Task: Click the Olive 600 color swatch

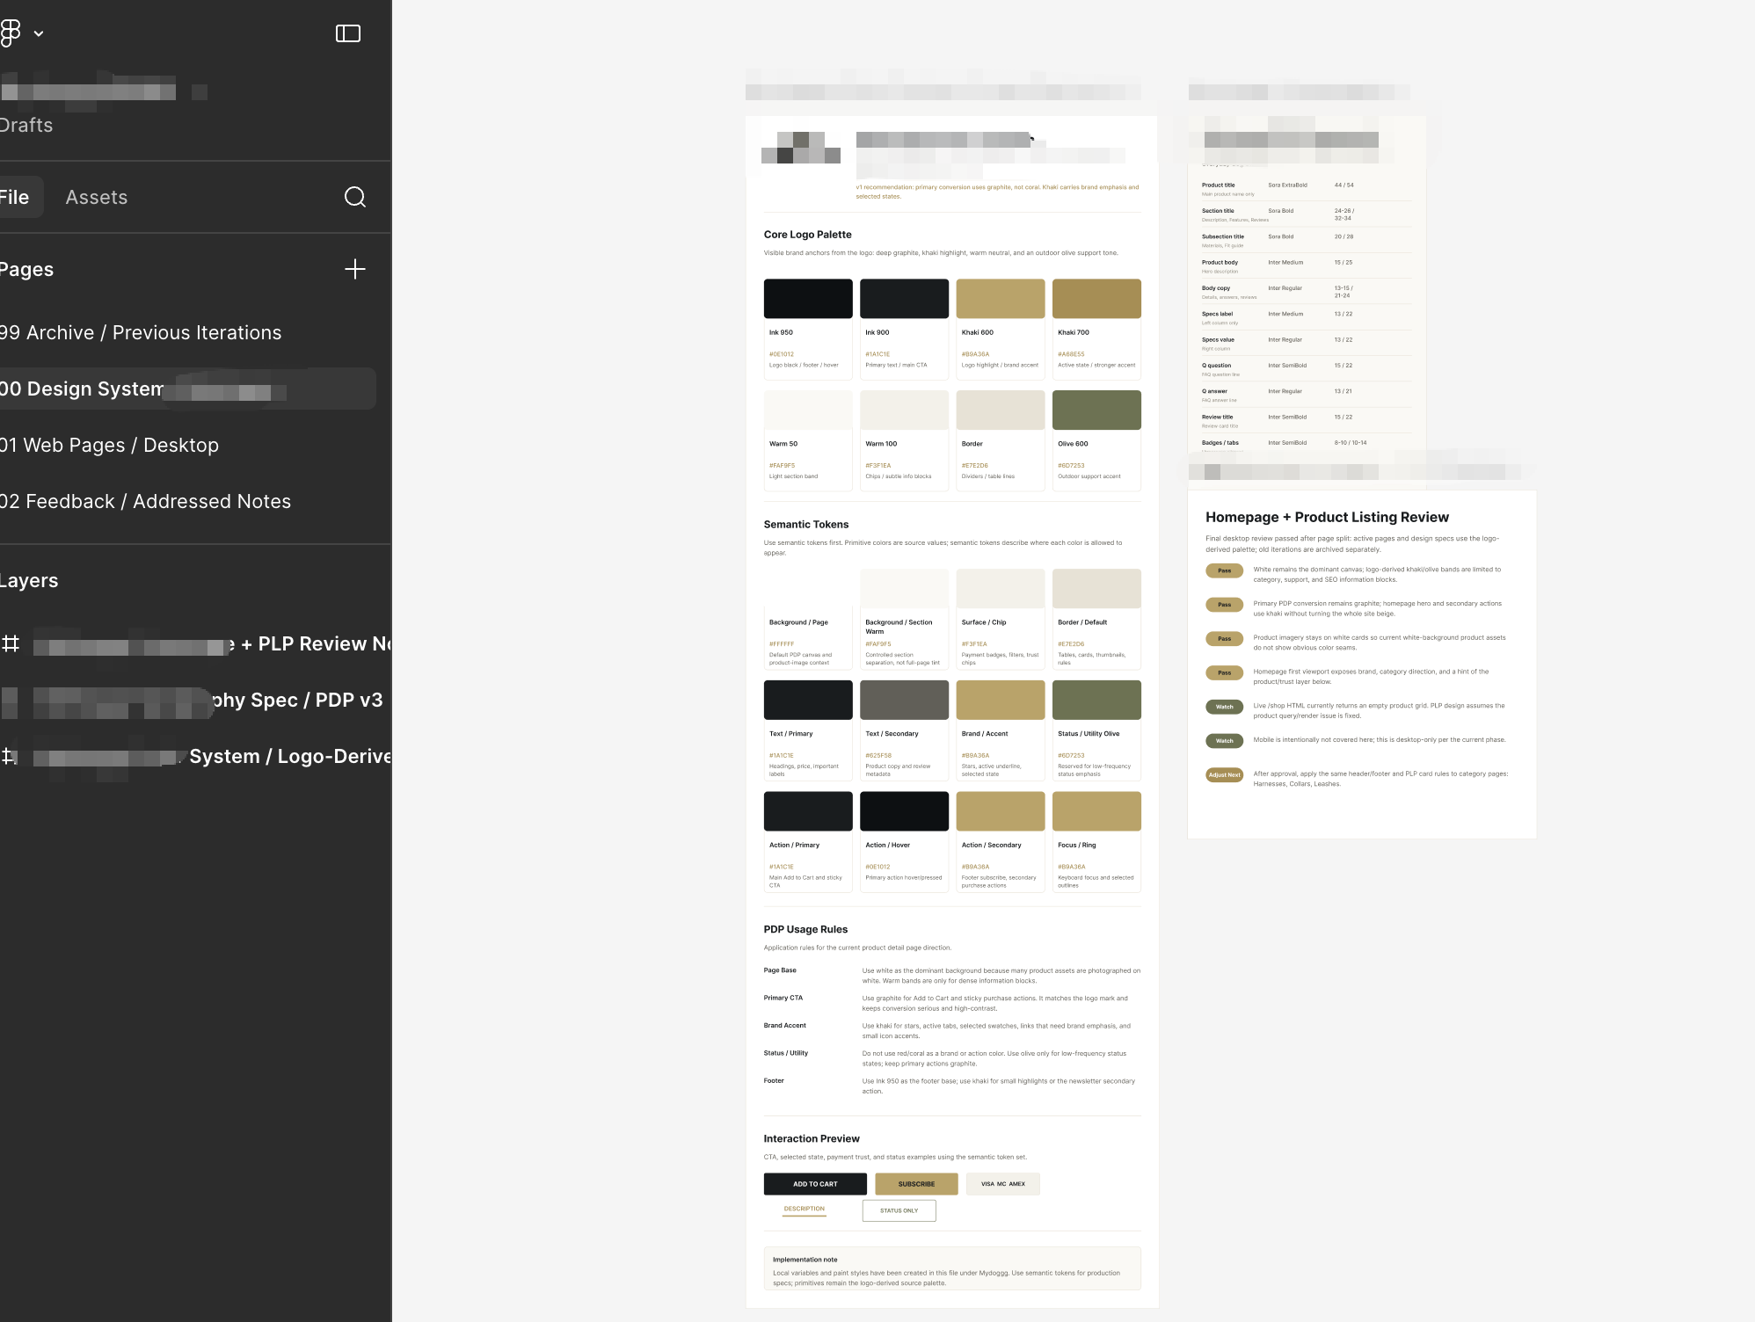Action: 1096,410
